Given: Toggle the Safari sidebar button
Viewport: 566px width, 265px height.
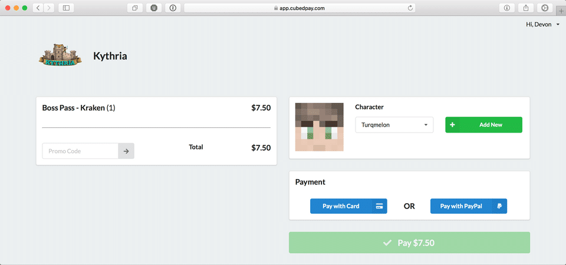Looking at the screenshot, I should (x=66, y=8).
